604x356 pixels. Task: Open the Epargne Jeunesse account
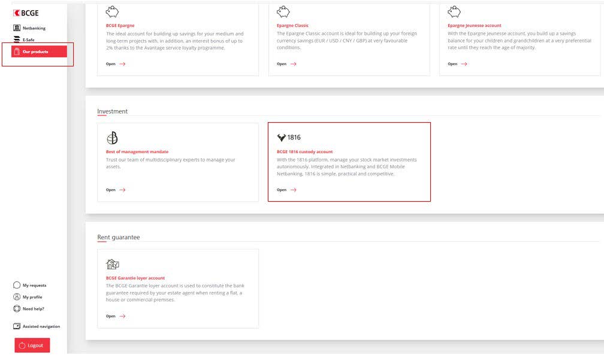pos(457,64)
